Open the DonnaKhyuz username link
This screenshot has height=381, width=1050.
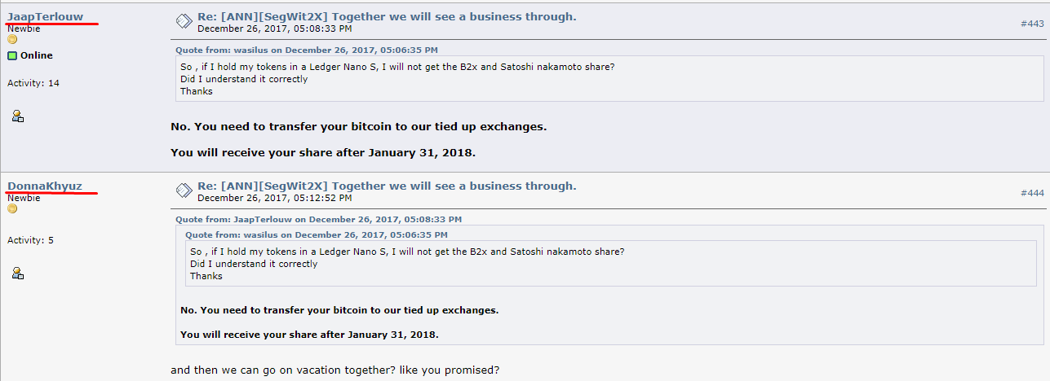coord(45,186)
